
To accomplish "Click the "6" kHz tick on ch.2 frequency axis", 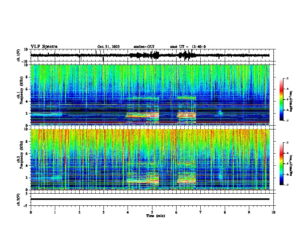I will click(x=27, y=154).
